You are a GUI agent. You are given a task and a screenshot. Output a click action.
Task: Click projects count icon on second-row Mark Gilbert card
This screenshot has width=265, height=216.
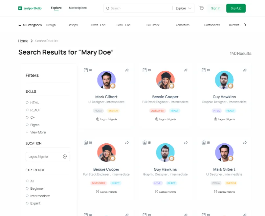click(204, 143)
